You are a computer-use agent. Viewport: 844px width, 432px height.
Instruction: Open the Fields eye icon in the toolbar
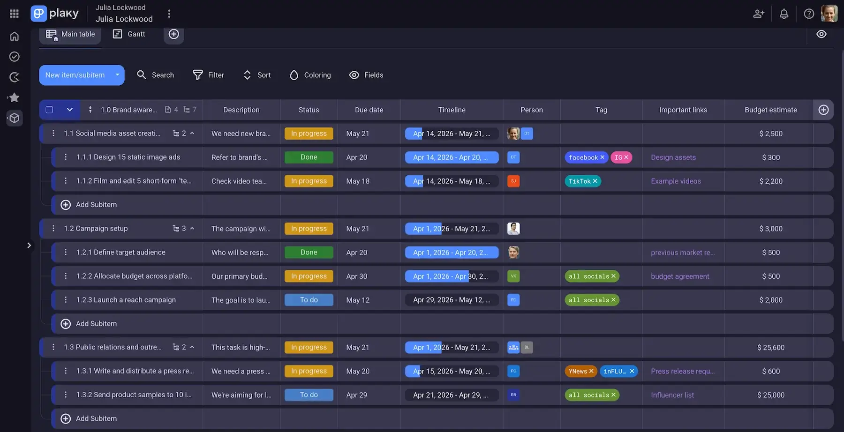354,75
